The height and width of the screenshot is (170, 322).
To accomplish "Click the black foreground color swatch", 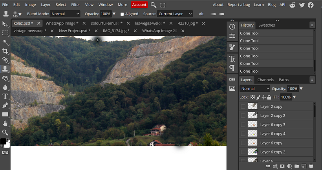I will pyautogui.click(x=3, y=141).
